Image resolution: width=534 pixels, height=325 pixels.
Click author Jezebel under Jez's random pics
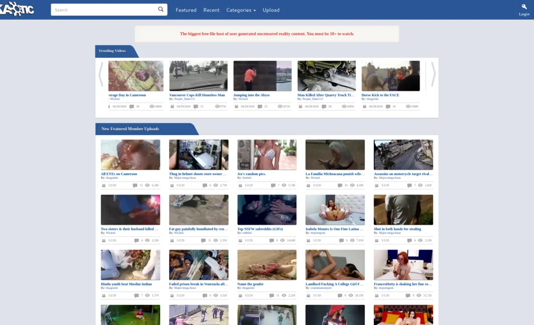click(x=247, y=178)
